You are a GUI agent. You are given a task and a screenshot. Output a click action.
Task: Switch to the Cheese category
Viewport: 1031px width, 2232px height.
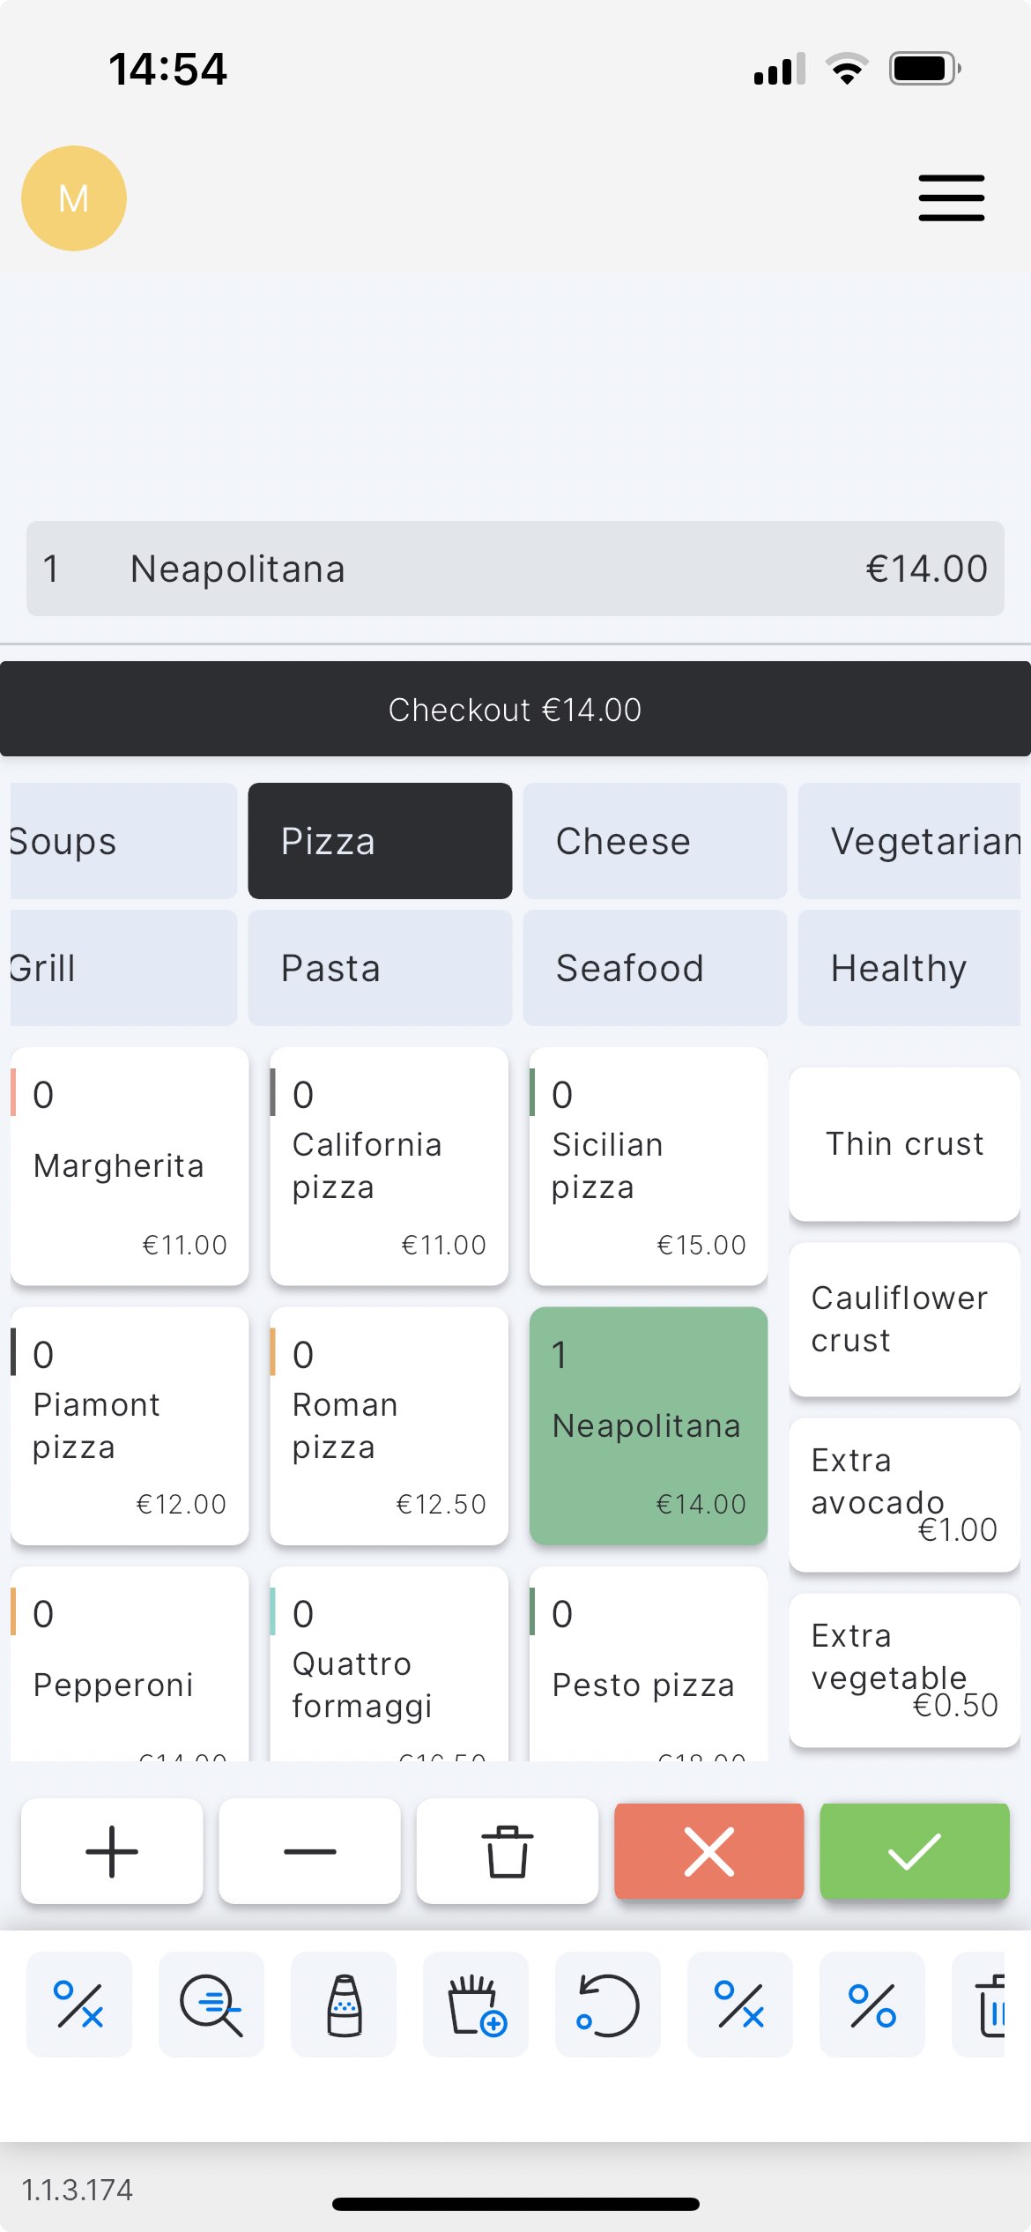click(x=654, y=841)
